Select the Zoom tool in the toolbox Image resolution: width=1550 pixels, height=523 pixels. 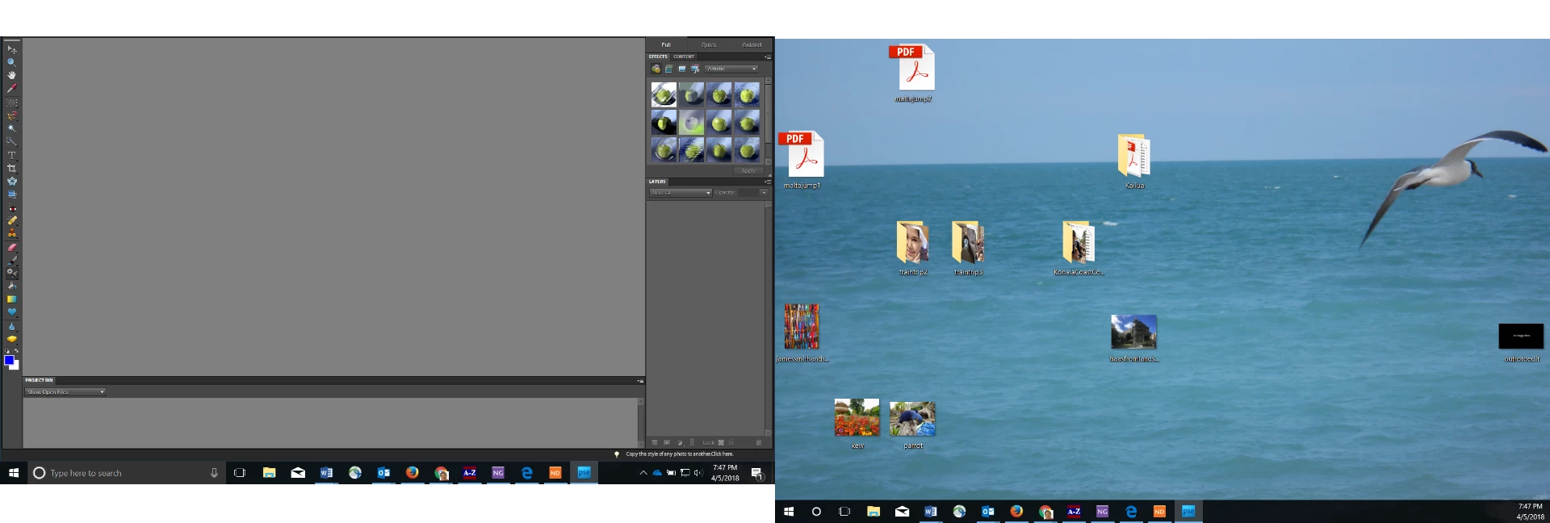click(x=11, y=62)
